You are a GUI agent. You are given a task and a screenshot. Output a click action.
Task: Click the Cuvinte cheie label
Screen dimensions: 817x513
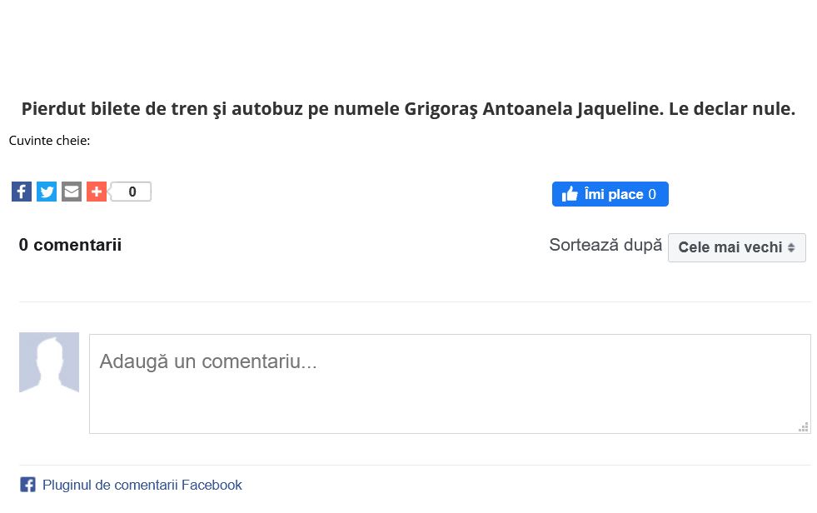click(49, 140)
